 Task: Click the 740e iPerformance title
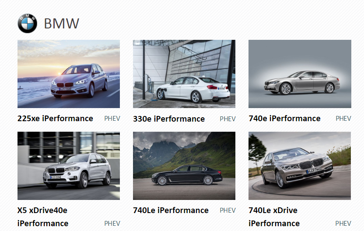point(285,119)
